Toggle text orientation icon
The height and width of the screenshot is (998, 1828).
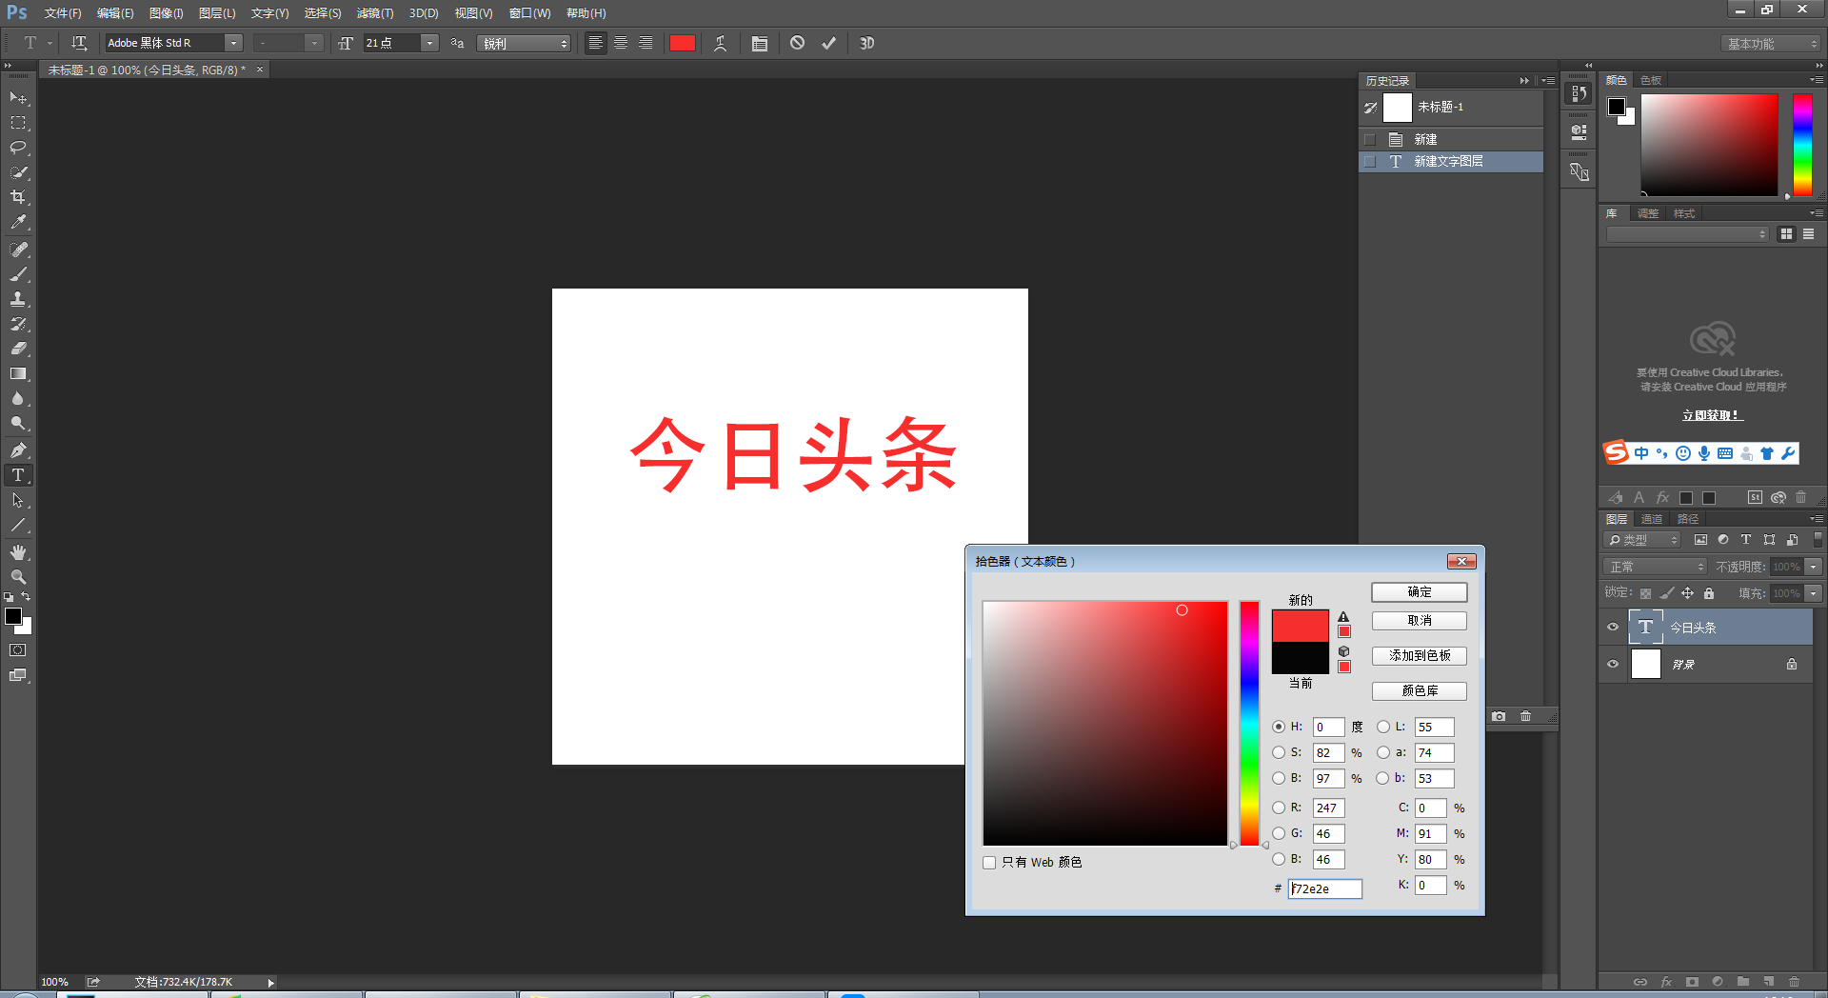79,43
